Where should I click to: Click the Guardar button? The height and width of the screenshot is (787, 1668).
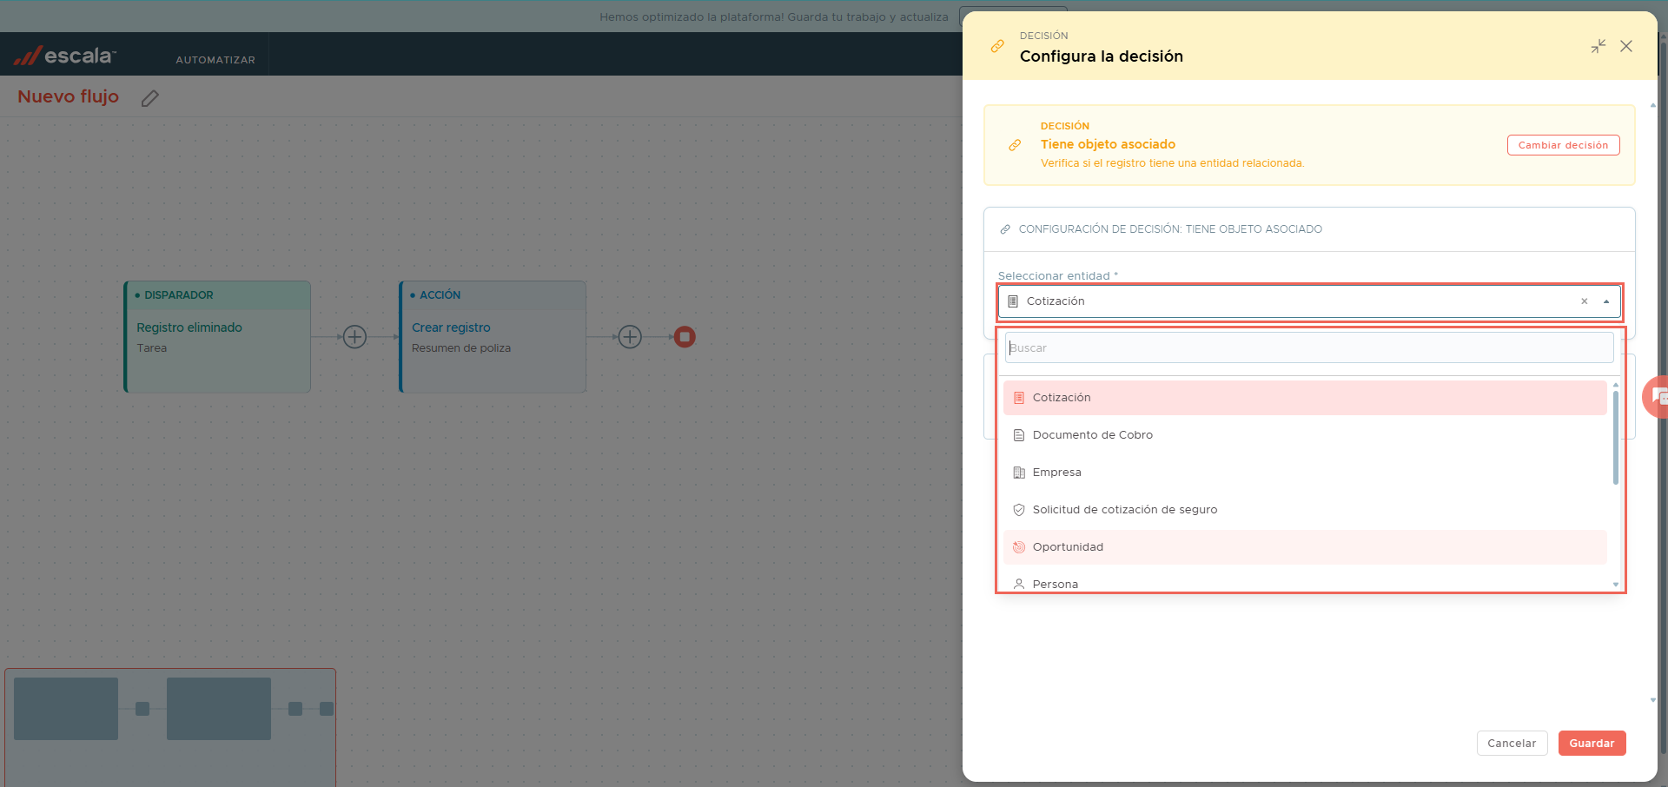1592,744
